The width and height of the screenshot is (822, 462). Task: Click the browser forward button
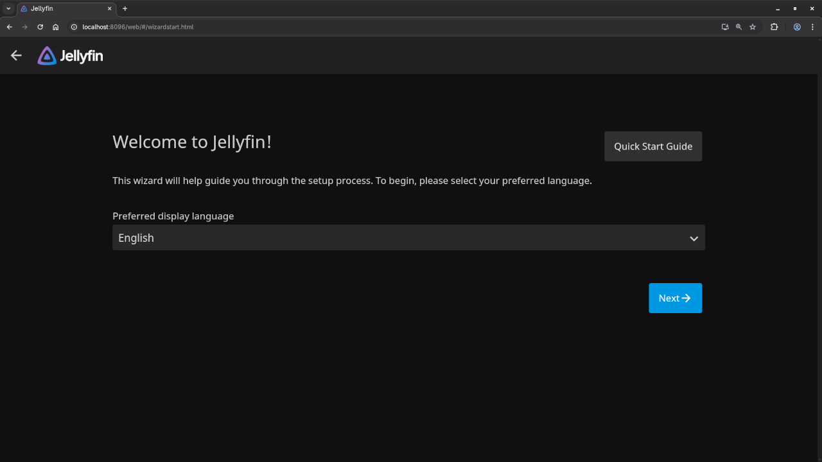[x=24, y=27]
